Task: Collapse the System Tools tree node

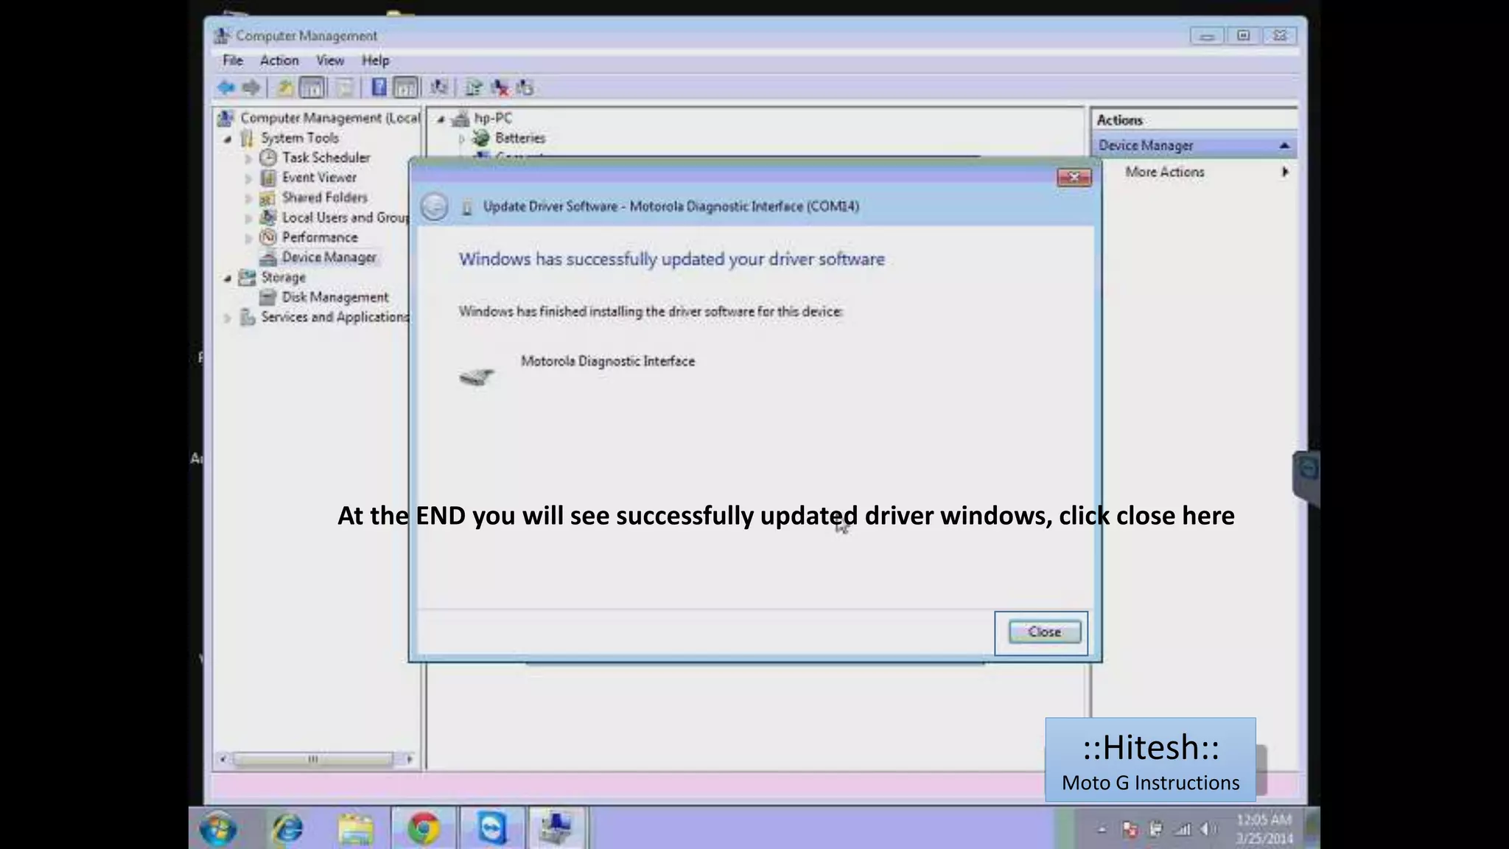Action: (x=228, y=139)
